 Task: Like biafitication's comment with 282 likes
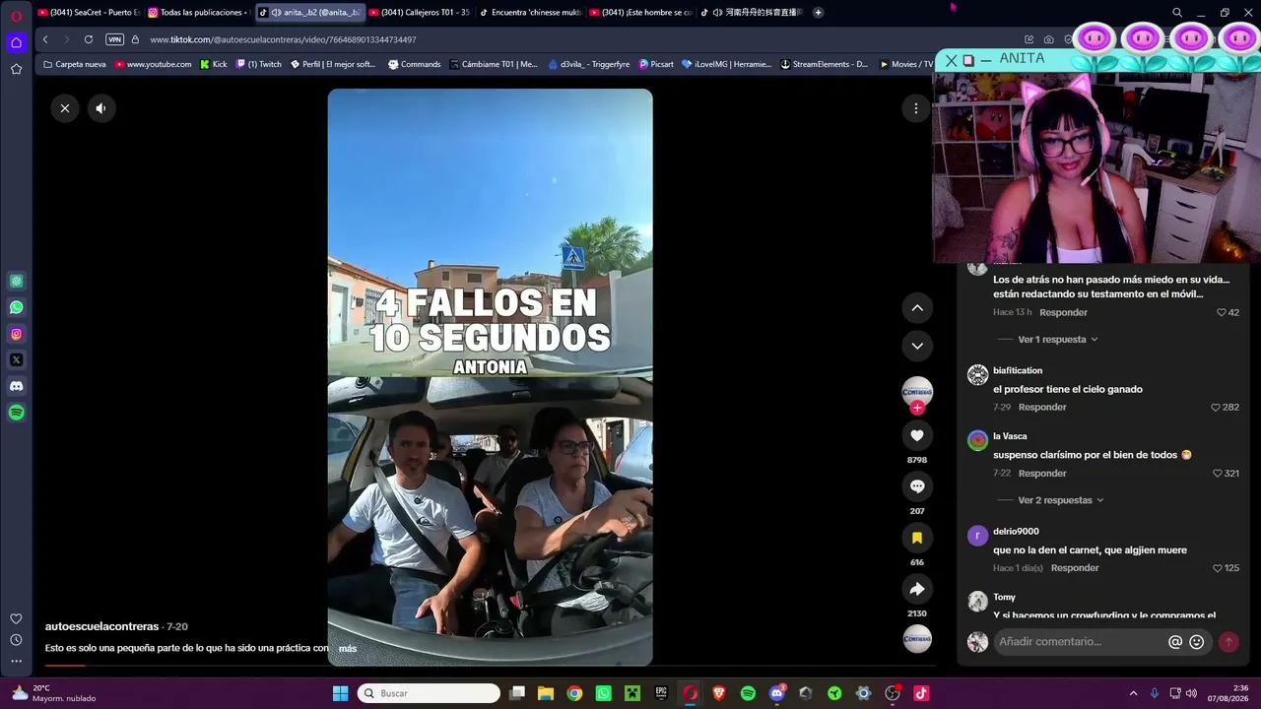(1216, 408)
